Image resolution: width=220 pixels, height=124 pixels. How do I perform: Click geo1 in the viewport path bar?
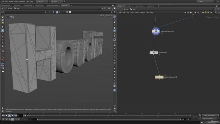click(17, 8)
